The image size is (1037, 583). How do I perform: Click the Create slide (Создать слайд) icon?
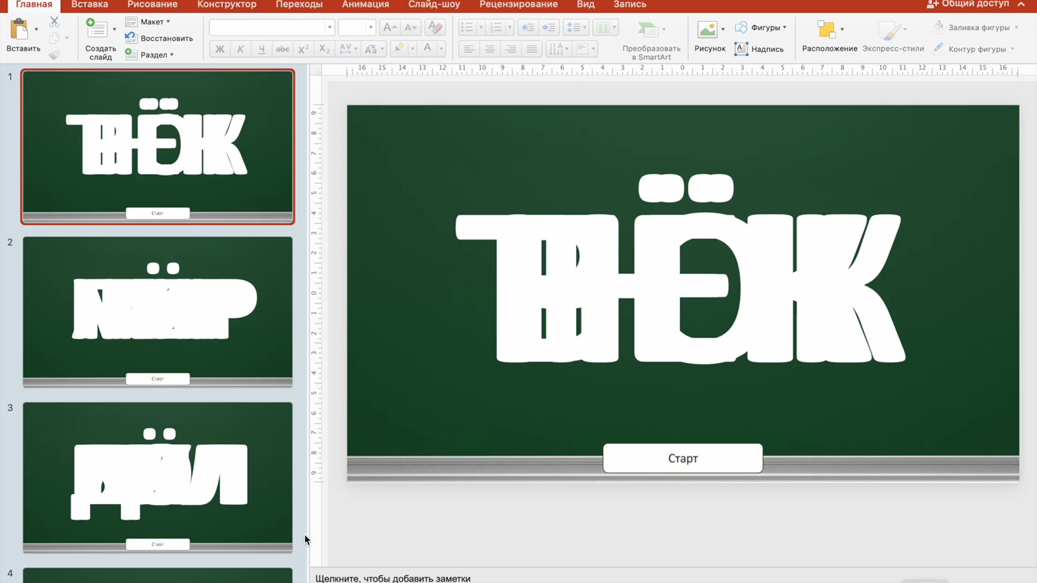(x=97, y=30)
